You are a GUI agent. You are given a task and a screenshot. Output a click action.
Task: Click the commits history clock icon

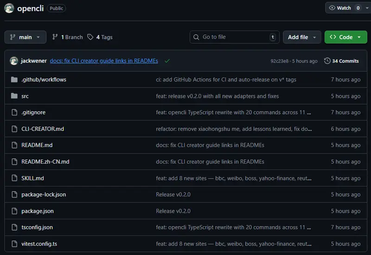tap(327, 61)
